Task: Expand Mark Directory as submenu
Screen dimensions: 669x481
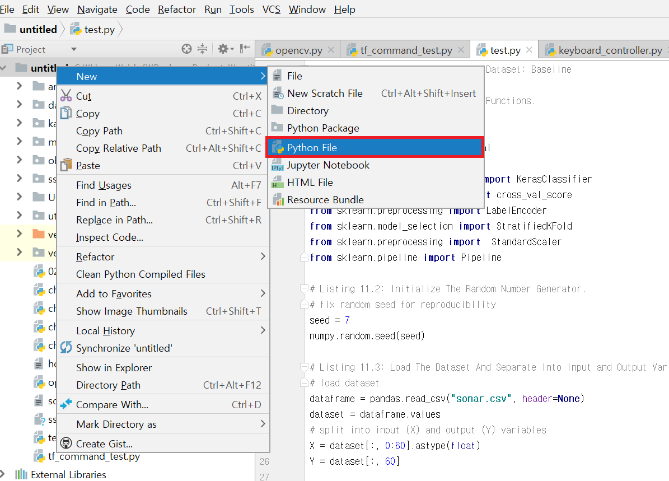Action: pyautogui.click(x=263, y=424)
